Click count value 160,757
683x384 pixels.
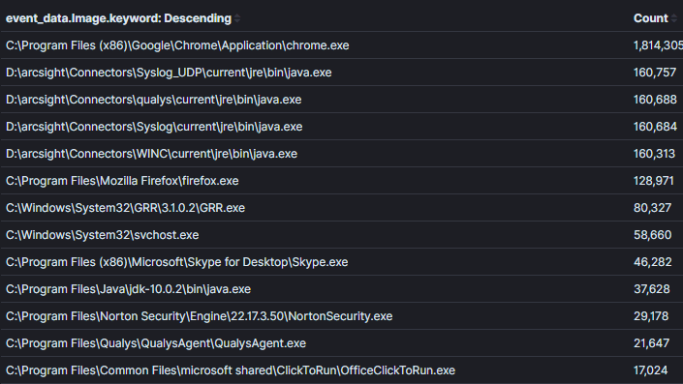(655, 73)
